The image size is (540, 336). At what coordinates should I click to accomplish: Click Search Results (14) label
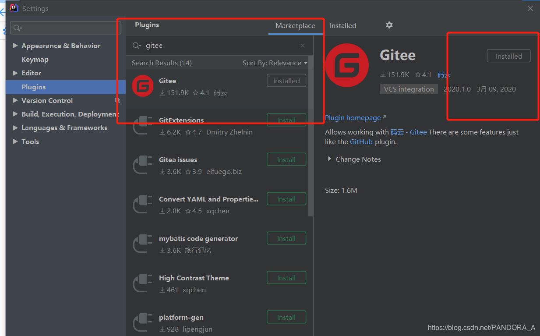pyautogui.click(x=162, y=63)
